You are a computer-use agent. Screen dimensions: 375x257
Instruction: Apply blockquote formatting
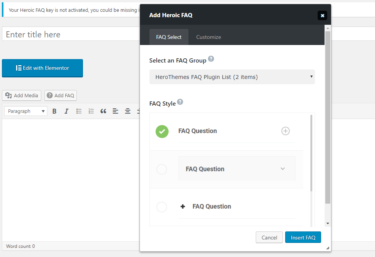pyautogui.click(x=103, y=111)
